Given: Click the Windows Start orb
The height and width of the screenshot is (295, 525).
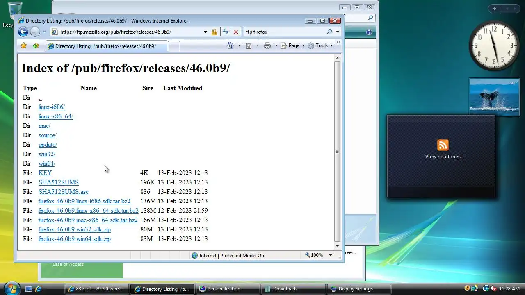Looking at the screenshot, I should coord(11,288).
